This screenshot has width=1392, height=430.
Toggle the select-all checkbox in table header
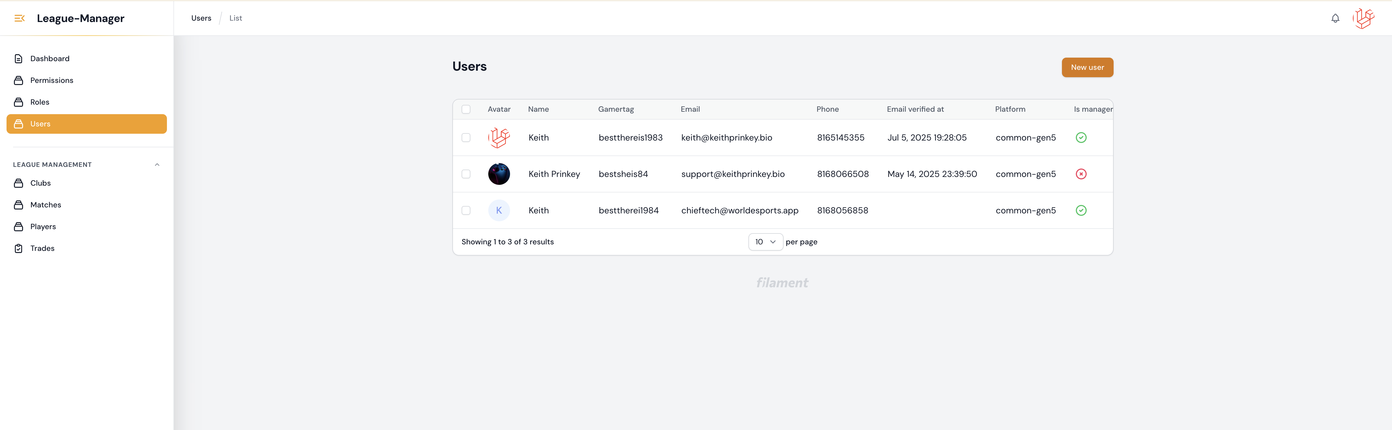(466, 109)
